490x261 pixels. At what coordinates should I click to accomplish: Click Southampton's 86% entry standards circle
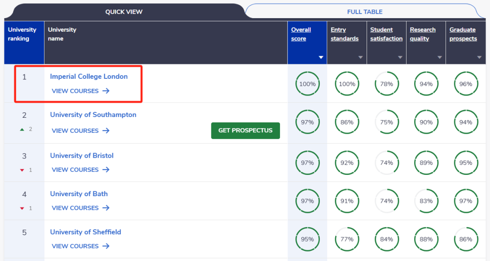click(x=347, y=122)
